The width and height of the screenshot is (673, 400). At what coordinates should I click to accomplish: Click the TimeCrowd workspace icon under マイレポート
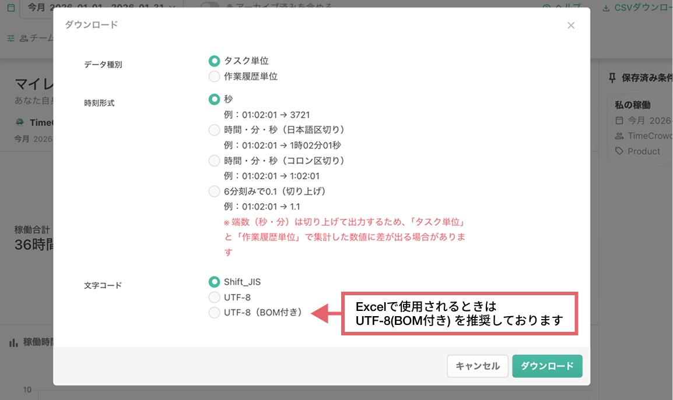click(20, 122)
